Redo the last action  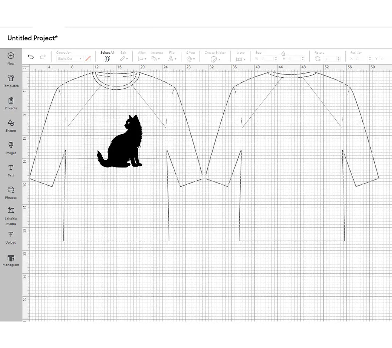point(43,57)
